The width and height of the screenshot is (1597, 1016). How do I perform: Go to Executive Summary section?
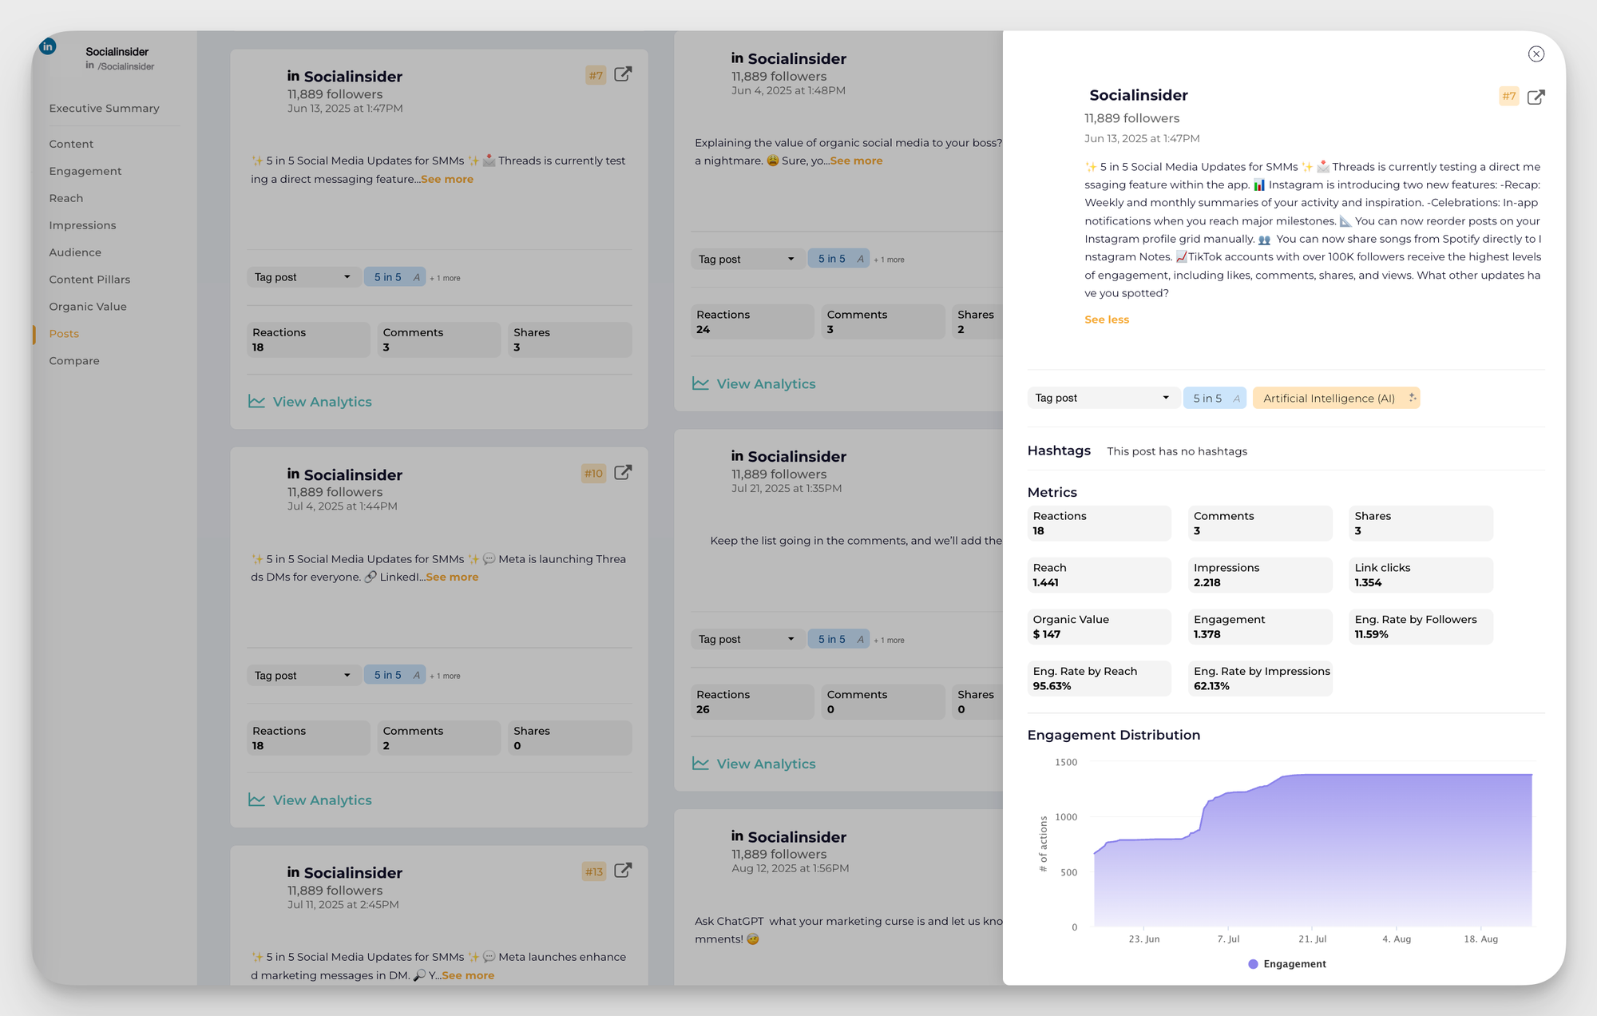(104, 108)
